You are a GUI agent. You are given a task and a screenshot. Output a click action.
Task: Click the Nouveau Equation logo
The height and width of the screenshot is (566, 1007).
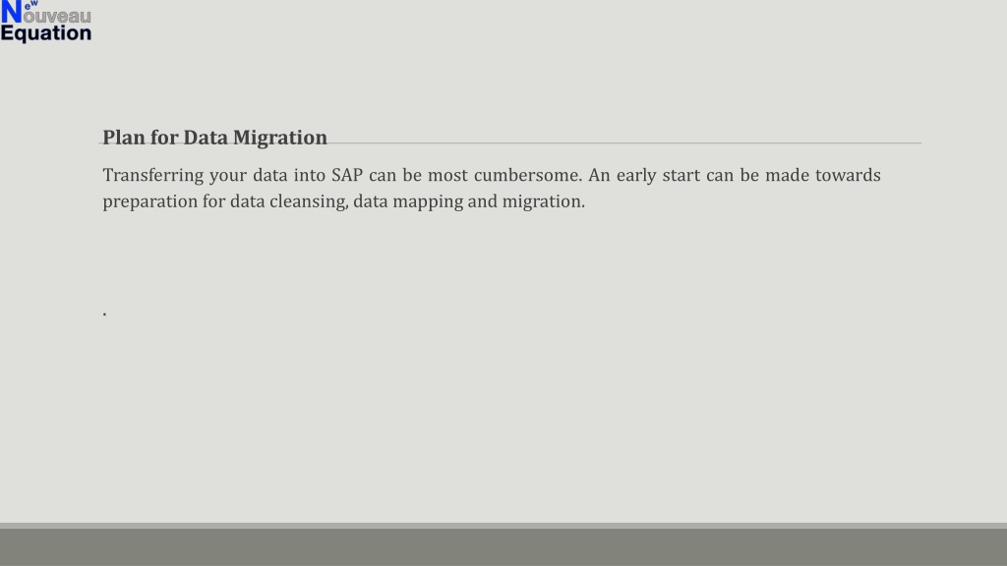pos(45,22)
